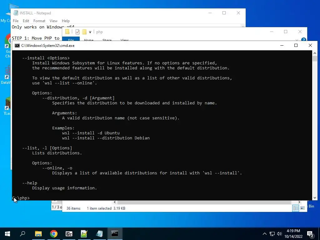
Task: Close the php Explorer window
Action: (300, 32)
